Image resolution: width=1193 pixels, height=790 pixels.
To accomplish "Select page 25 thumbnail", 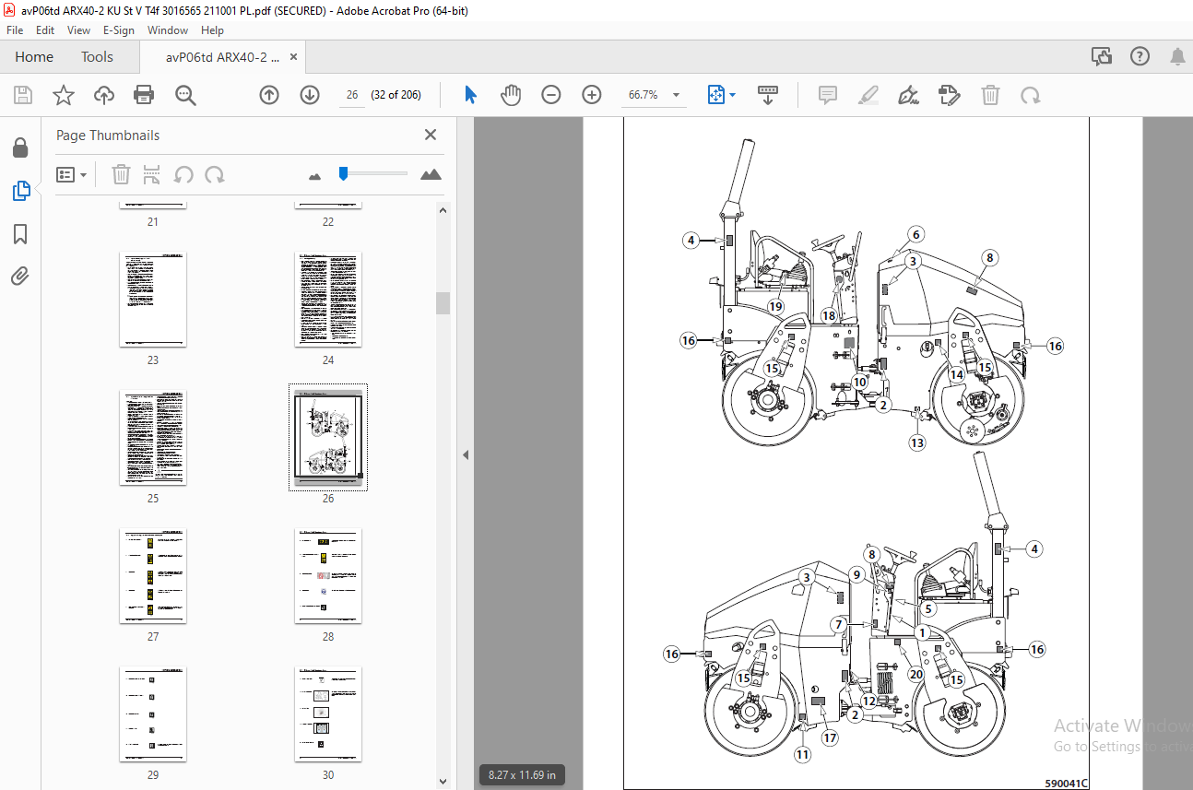I will point(153,438).
